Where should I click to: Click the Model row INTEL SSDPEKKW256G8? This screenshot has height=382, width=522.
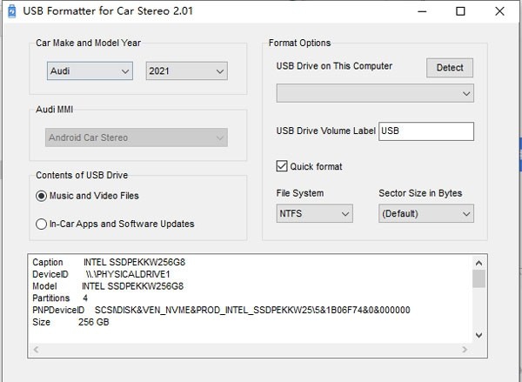(108, 286)
